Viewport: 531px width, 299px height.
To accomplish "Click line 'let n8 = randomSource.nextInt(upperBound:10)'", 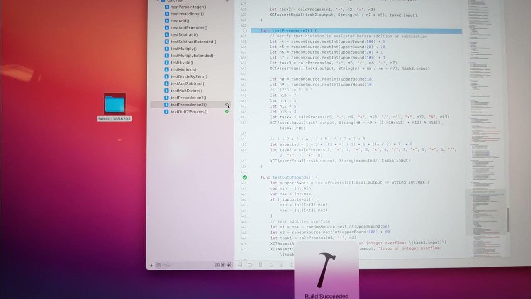I will [x=322, y=79].
